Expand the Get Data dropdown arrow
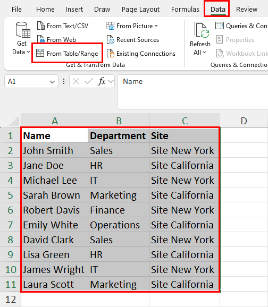Viewport: 268px width, 307px height. coord(28,52)
